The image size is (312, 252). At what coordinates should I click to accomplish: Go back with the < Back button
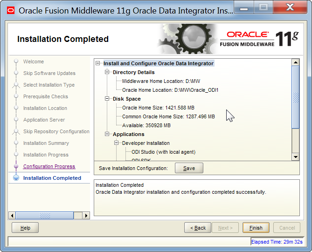point(198,228)
